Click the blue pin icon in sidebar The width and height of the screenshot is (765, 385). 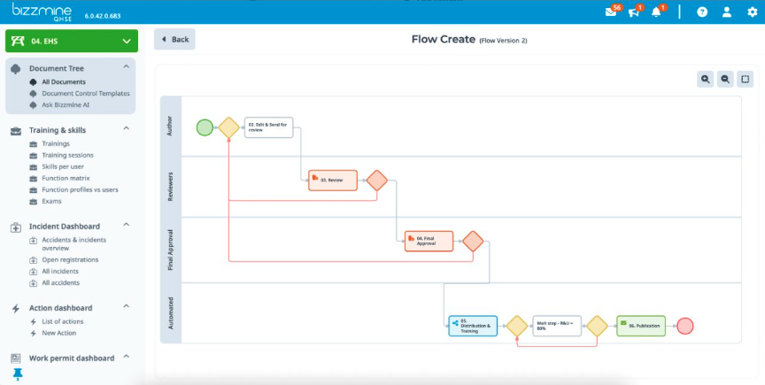pos(18,375)
